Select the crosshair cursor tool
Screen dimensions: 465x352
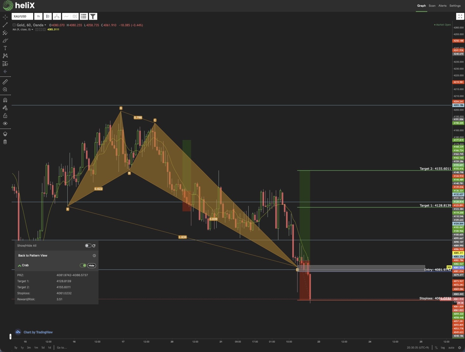point(5,17)
